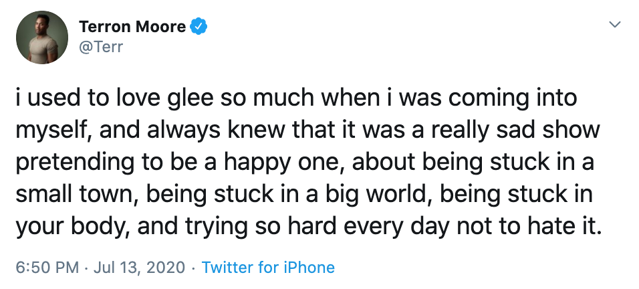Click the tweet line starting "myself, and always"
Viewport: 639px width, 289px height.
(x=308, y=131)
